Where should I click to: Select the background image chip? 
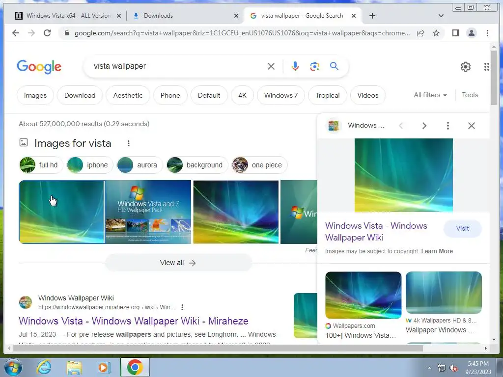click(197, 165)
